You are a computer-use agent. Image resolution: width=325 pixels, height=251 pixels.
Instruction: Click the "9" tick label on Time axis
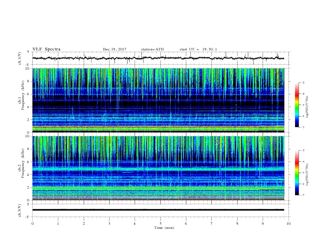click(x=263, y=224)
